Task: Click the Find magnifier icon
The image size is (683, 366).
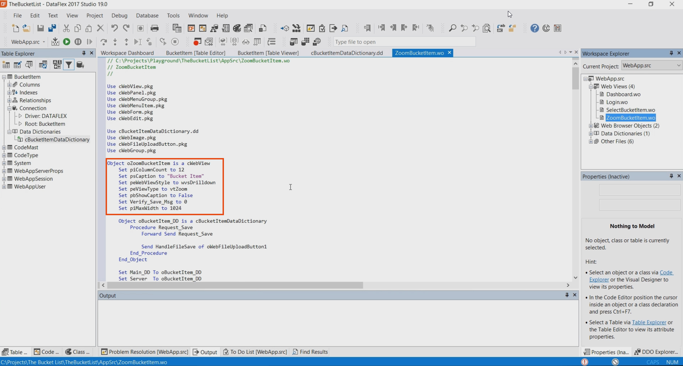Action: click(x=452, y=28)
